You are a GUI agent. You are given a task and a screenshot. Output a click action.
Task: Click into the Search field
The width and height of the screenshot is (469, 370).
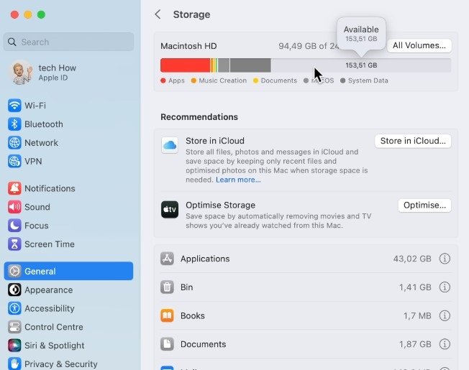click(68, 42)
